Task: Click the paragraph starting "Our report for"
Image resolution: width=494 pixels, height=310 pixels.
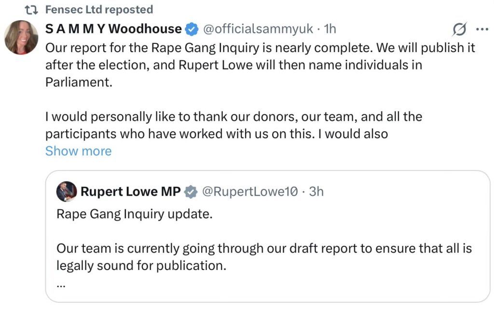Action: click(x=261, y=64)
